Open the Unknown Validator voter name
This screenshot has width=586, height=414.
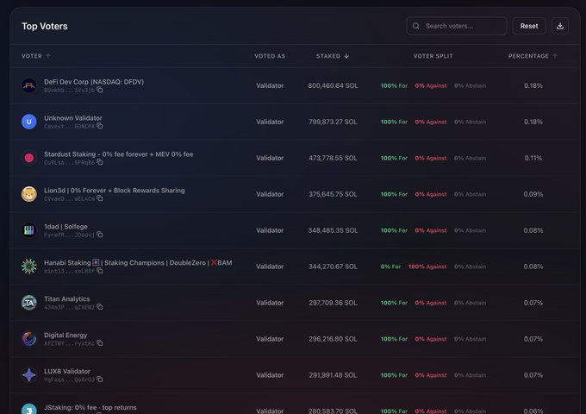pyautogui.click(x=73, y=118)
